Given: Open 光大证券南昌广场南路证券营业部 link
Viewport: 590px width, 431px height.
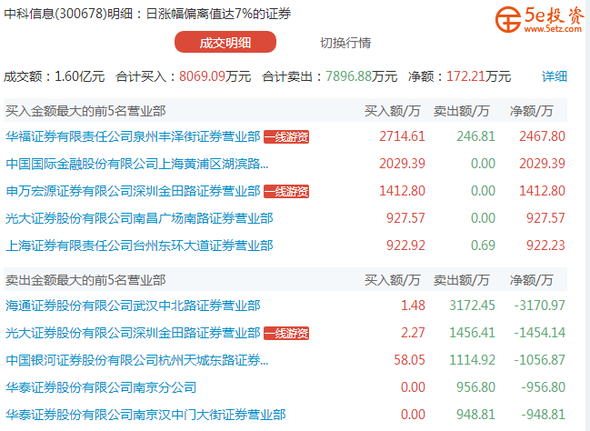Looking at the screenshot, I should coord(139,218).
